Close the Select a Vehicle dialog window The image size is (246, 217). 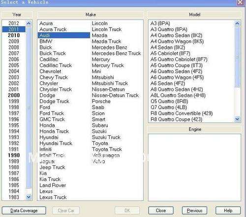click(241, 2)
